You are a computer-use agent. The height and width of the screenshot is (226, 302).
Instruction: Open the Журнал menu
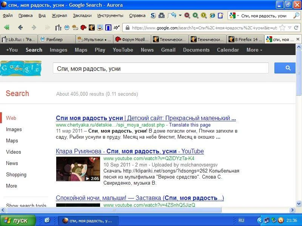coord(59,15)
